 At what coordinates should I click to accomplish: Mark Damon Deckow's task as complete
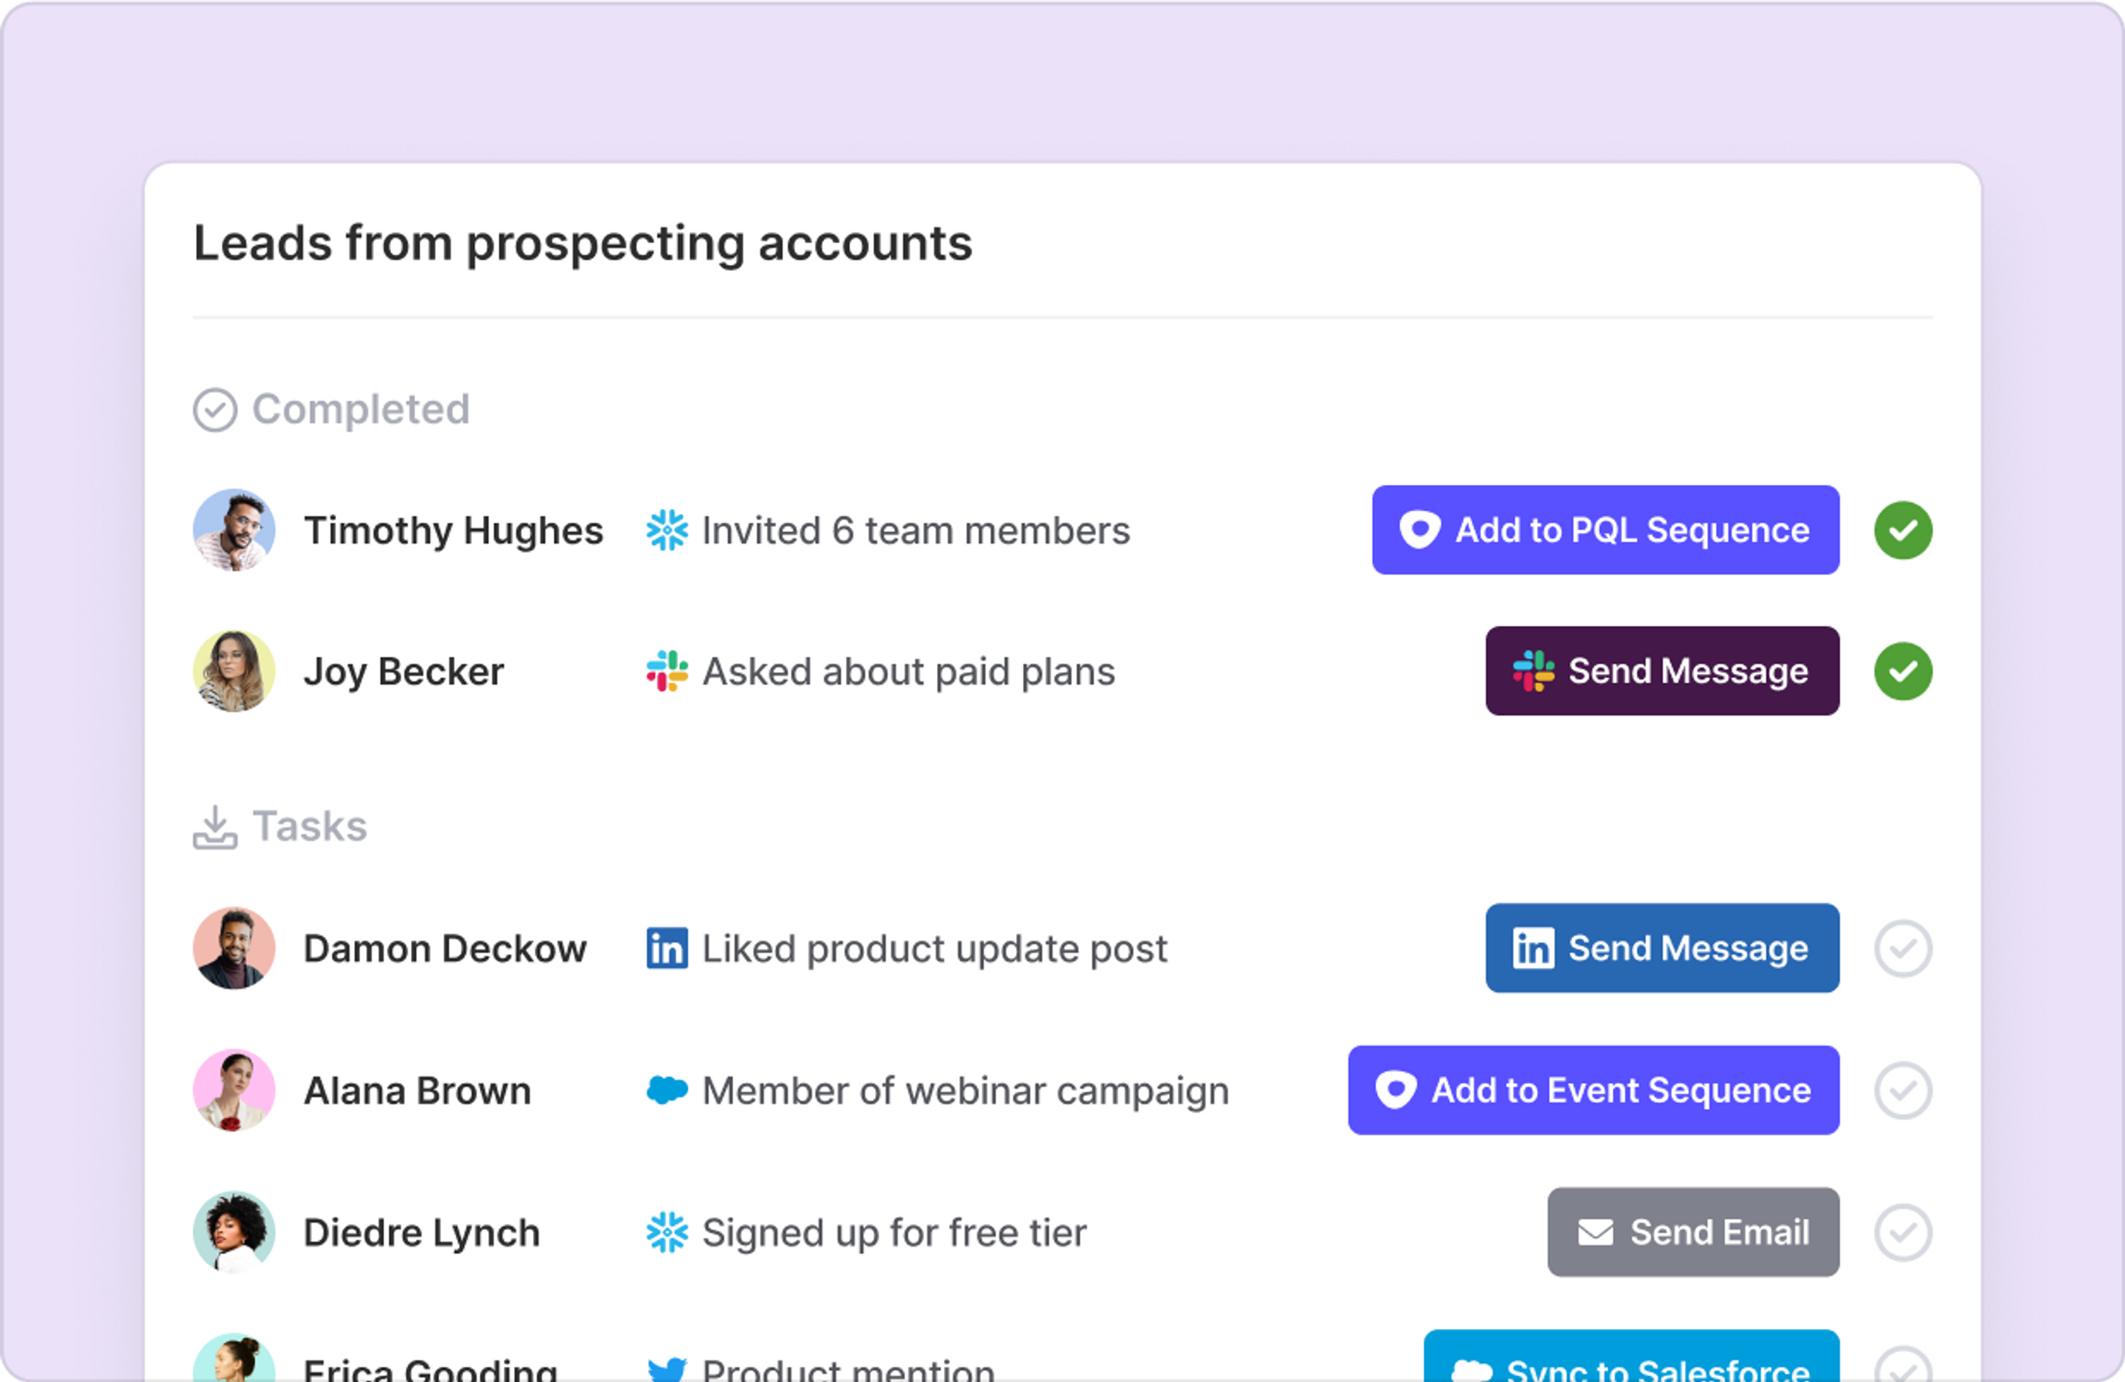coord(1903,948)
